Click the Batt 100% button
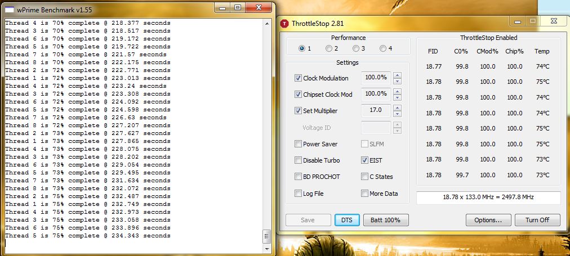 (x=386, y=220)
